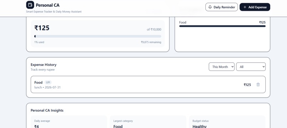Click the Daily average insight card
The width and height of the screenshot is (287, 128).
(69, 122)
